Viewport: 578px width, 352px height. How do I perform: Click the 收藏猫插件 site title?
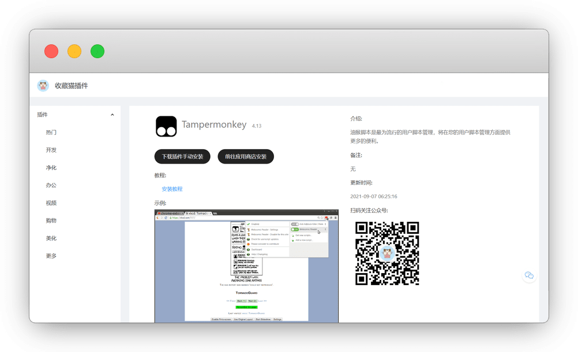click(72, 86)
